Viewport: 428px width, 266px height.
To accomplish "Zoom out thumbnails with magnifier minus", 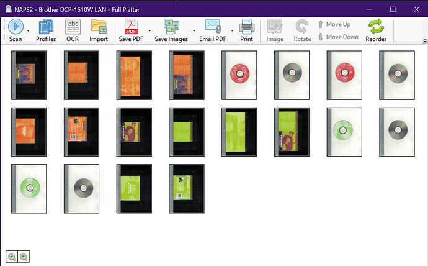I will pos(12,257).
